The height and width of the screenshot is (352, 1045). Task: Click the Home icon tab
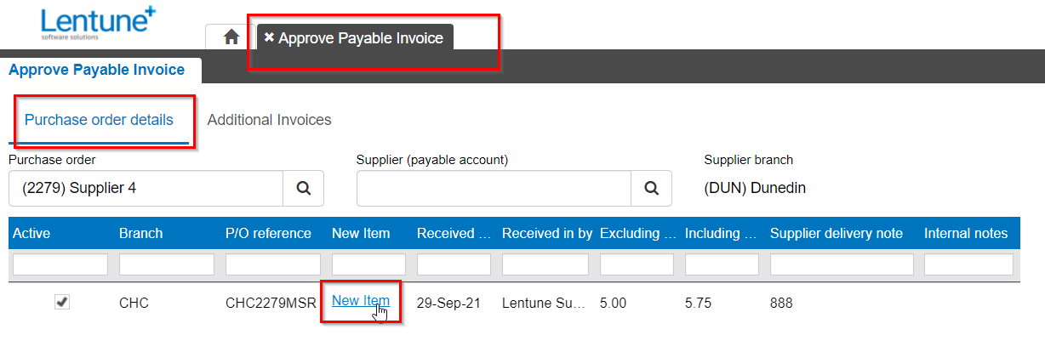point(230,37)
